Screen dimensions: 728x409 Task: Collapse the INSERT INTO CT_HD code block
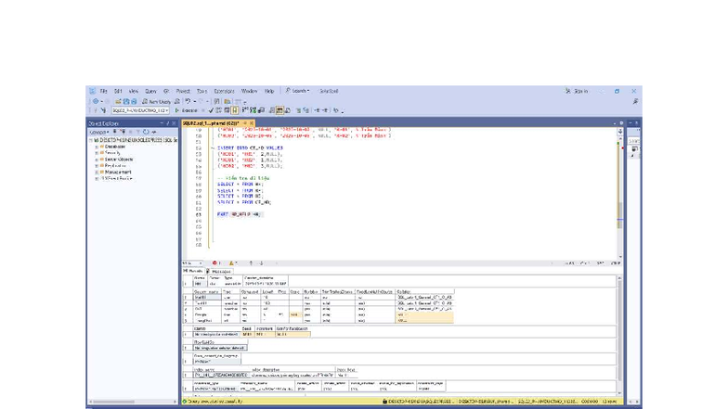(x=213, y=148)
